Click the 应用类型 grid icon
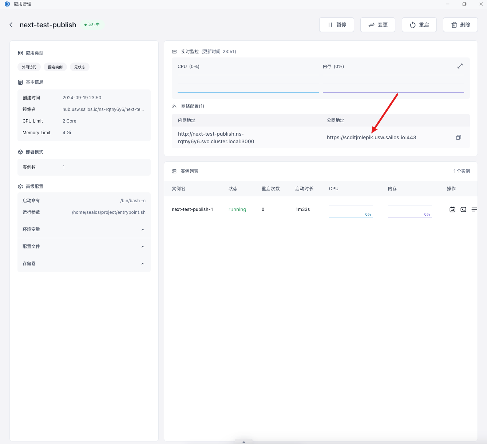Image resolution: width=487 pixels, height=444 pixels. [x=20, y=53]
